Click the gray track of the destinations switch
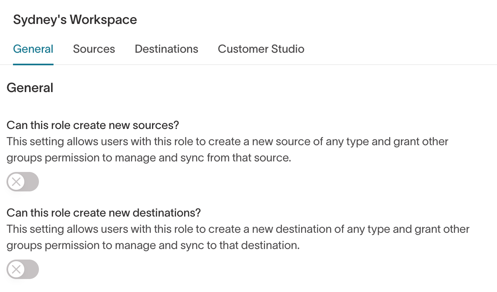The width and height of the screenshot is (497, 292). click(x=32, y=269)
